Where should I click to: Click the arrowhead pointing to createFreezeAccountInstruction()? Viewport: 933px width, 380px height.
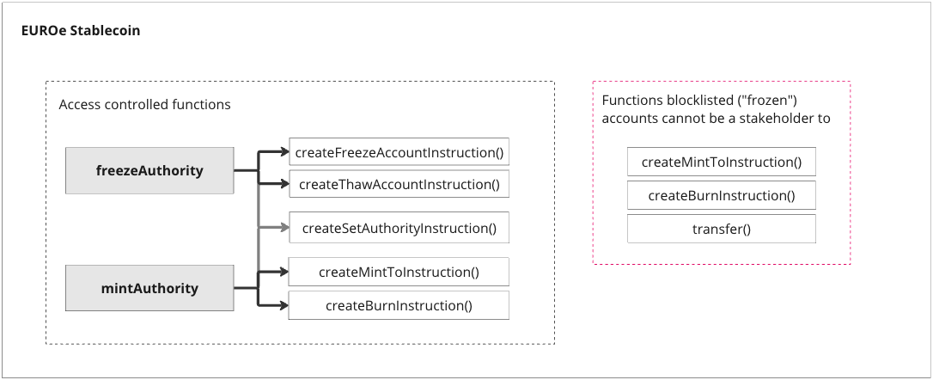point(284,153)
